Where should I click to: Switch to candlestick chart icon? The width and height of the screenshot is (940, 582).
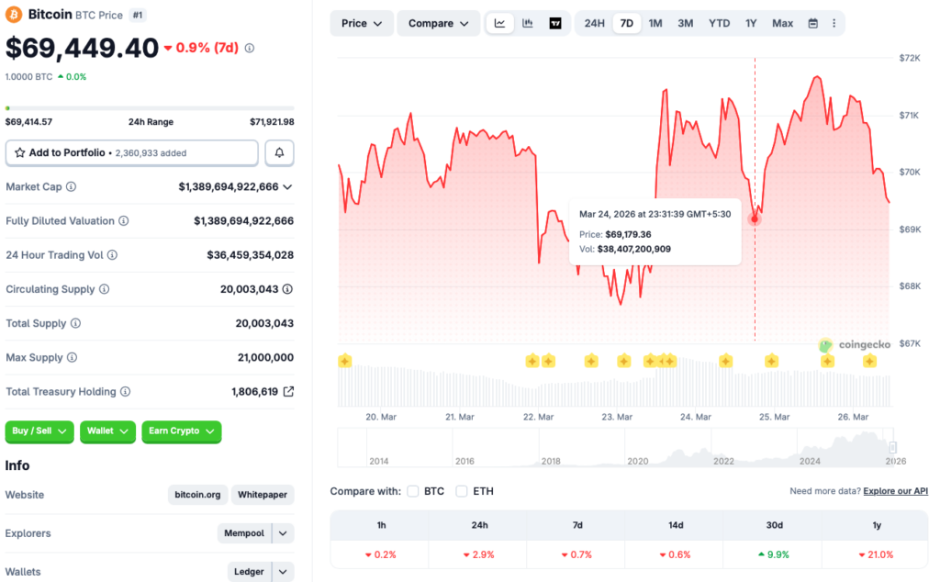(x=527, y=23)
